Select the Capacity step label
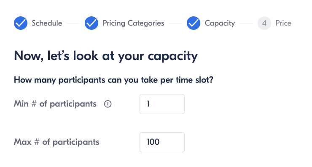Screen dimensions: 312x167 pos(220,23)
